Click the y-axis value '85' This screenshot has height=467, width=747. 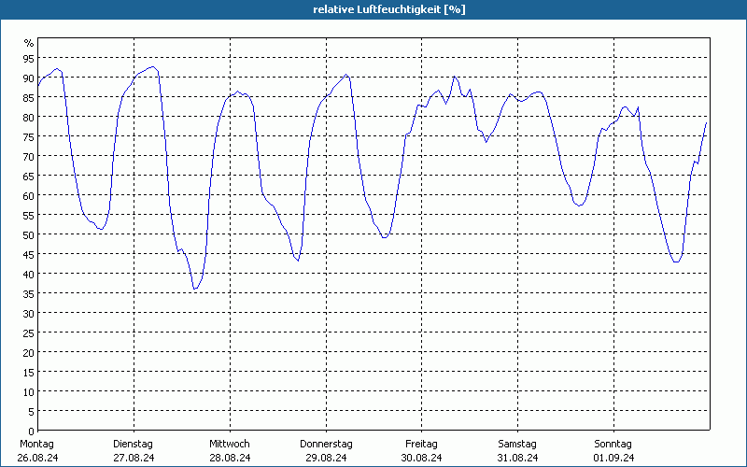(29, 98)
